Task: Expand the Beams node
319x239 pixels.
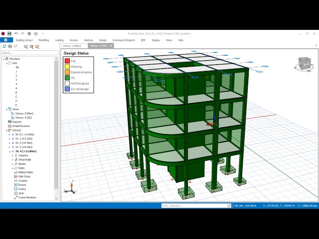Action: pos(12,164)
